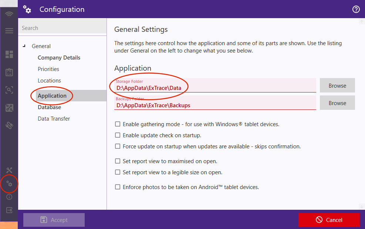Click the Search box in configuration panel

coord(62,28)
